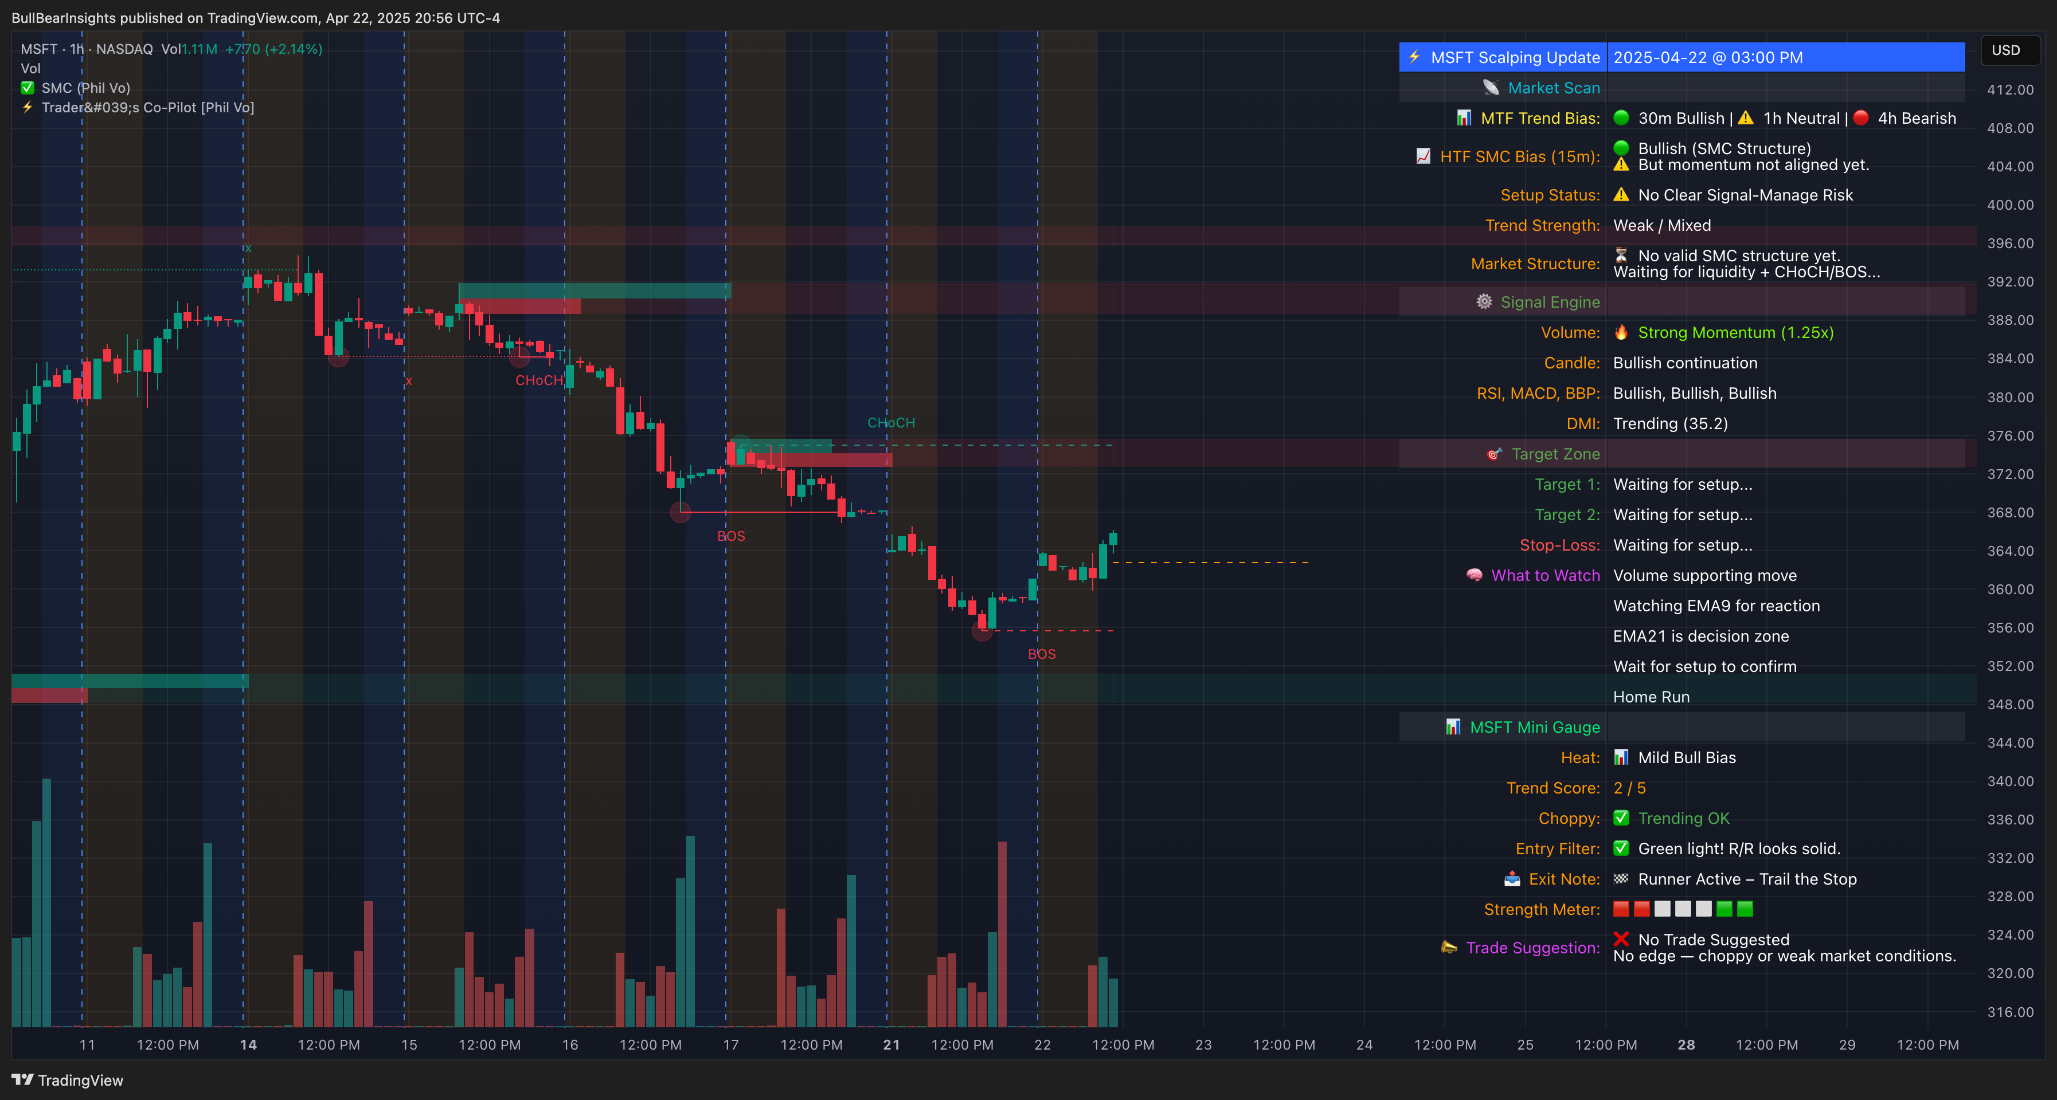Click the green checkmark before Trending OK
The width and height of the screenshot is (2057, 1100).
tap(1621, 818)
